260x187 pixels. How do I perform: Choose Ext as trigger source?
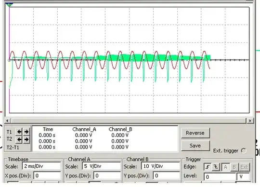pos(244,167)
